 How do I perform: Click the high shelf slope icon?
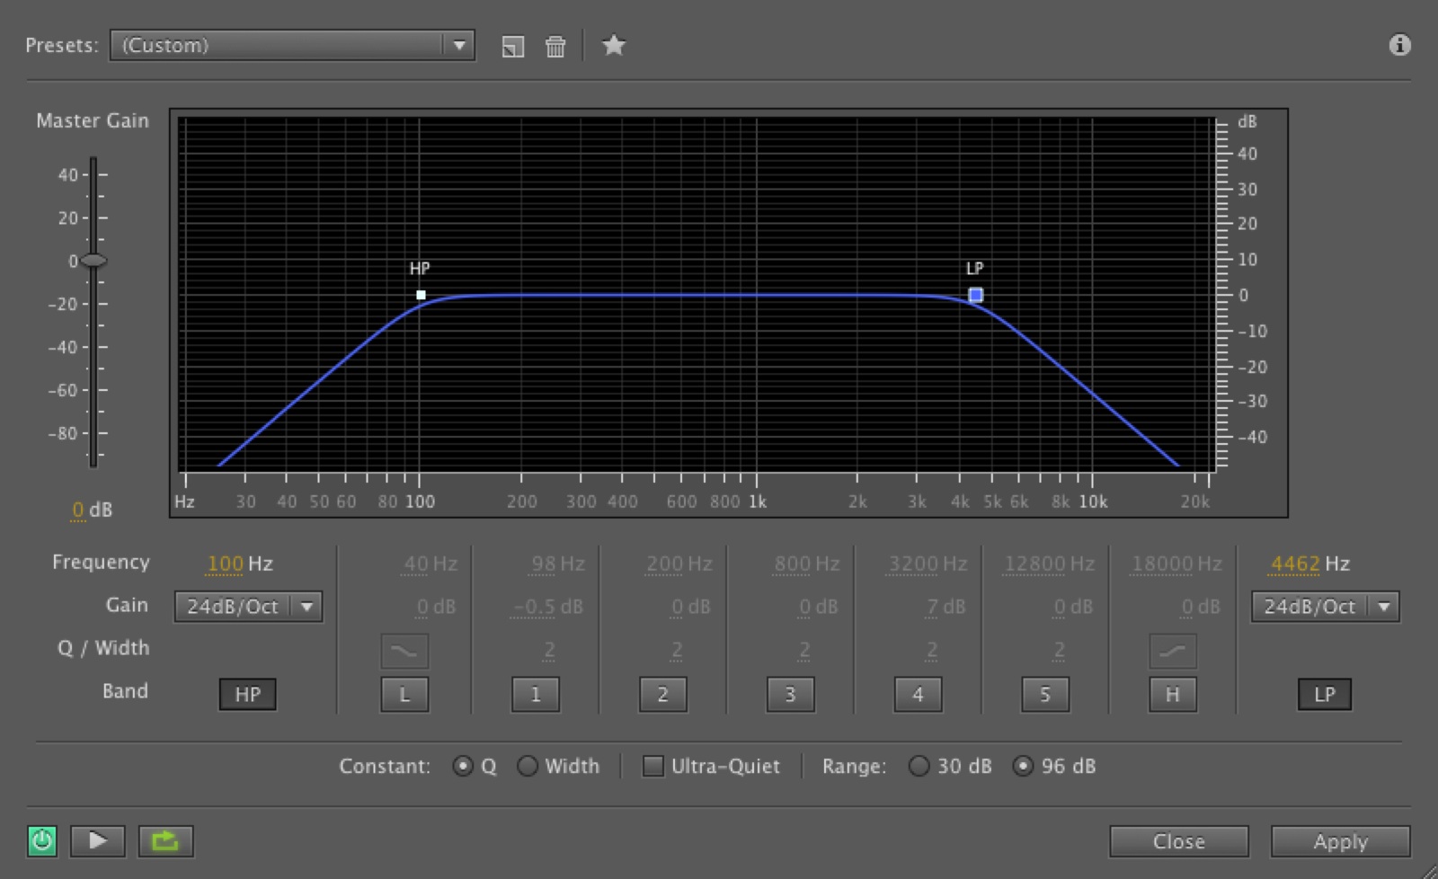coord(1172,651)
